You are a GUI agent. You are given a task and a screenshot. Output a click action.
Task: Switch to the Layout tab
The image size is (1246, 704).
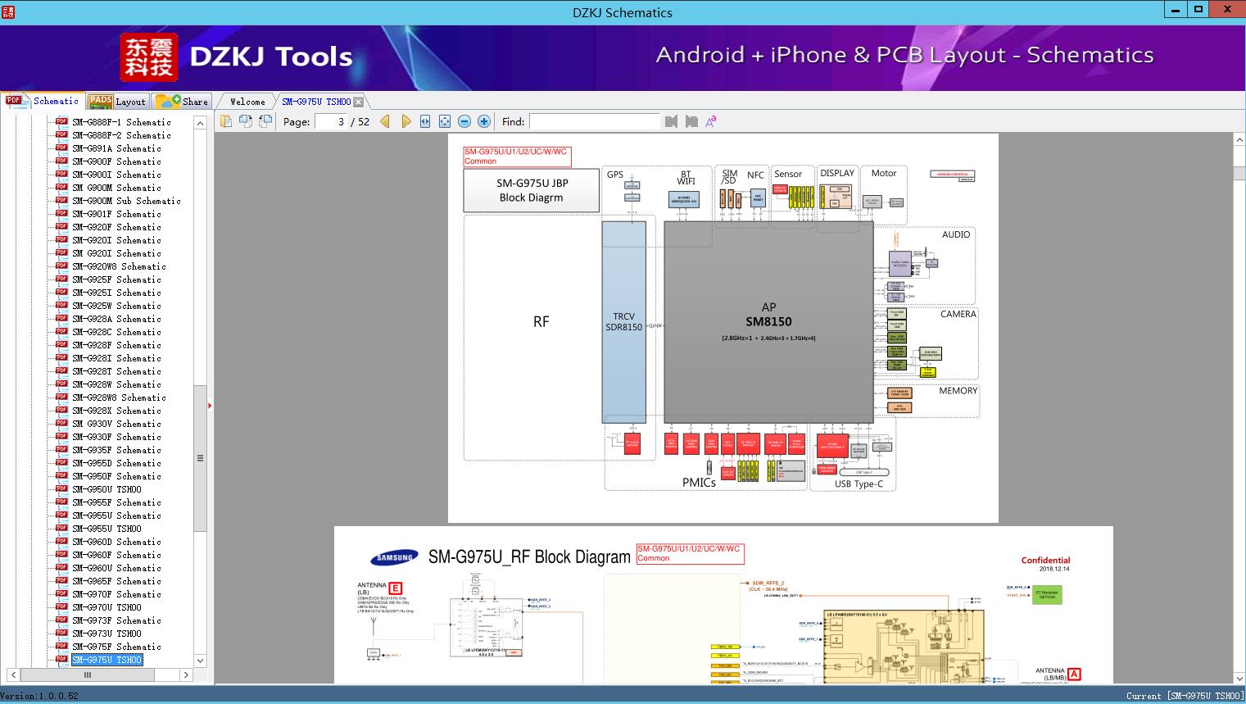click(x=117, y=102)
